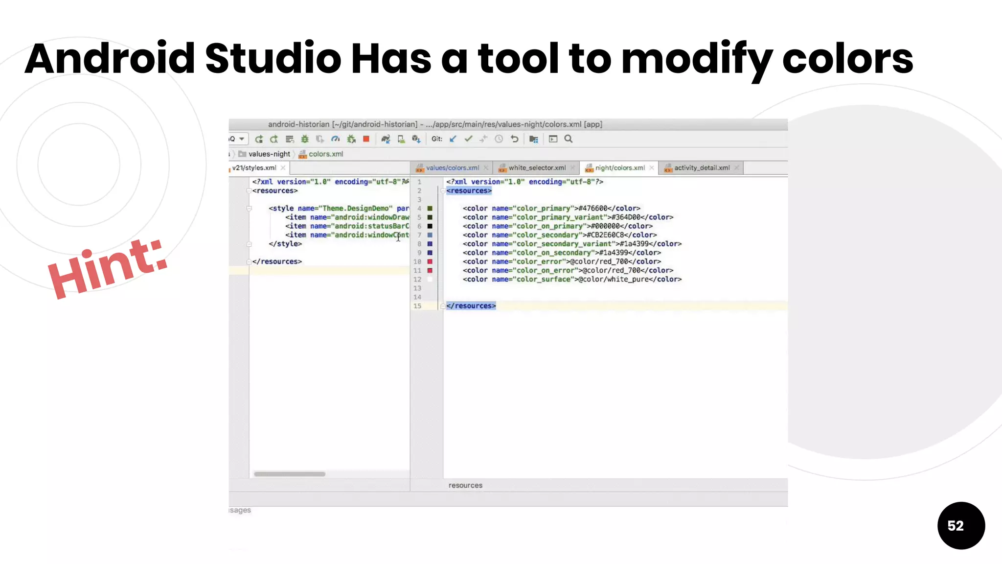Click the @color/white_pure reference
The width and height of the screenshot is (1002, 564).
click(614, 280)
